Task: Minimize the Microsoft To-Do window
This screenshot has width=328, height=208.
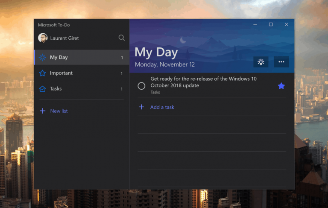Action: pos(255,24)
